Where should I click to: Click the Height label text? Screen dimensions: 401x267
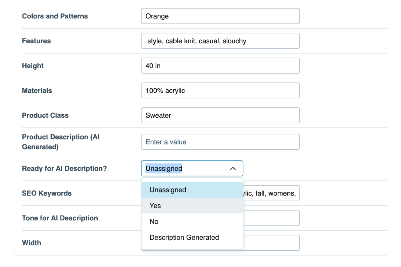[33, 66]
